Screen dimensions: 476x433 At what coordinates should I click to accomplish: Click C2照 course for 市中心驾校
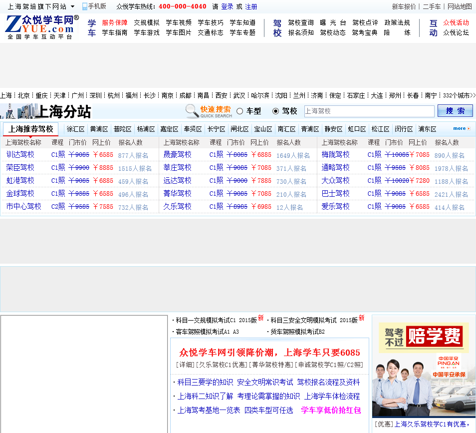58,207
